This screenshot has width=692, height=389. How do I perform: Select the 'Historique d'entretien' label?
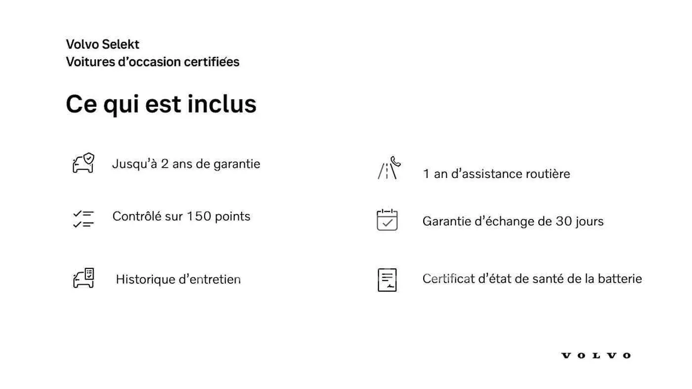[x=178, y=279]
